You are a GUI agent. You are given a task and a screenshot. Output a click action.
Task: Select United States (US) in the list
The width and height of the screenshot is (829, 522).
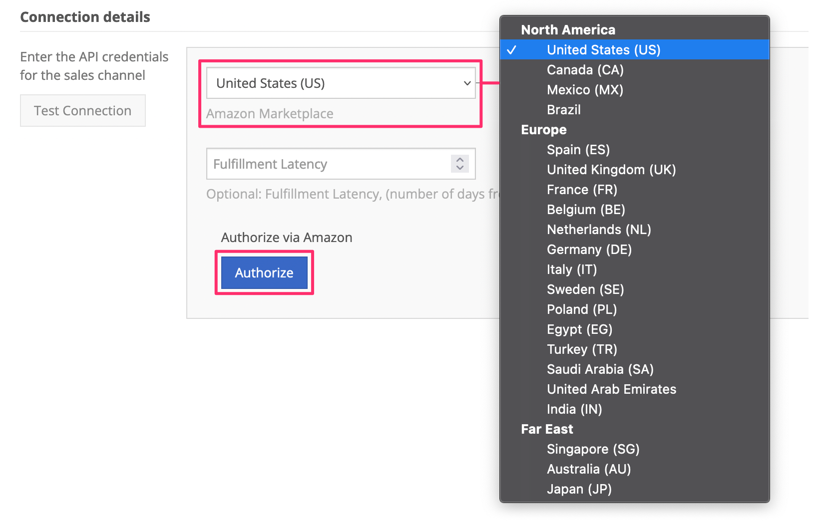635,49
